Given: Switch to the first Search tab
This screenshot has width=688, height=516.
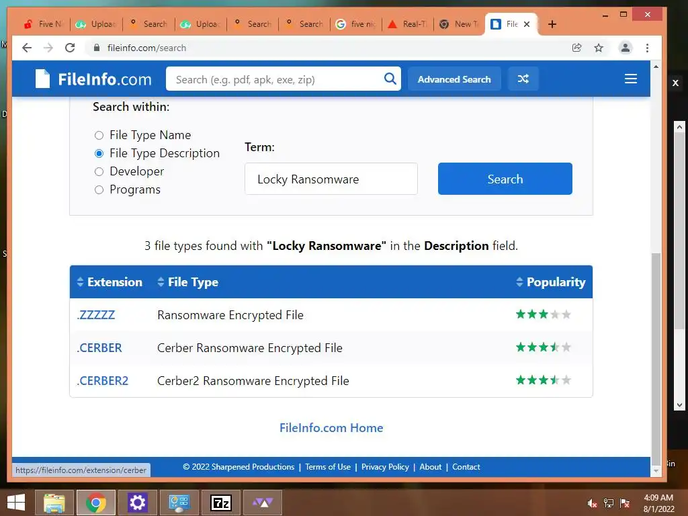Looking at the screenshot, I should (x=148, y=24).
